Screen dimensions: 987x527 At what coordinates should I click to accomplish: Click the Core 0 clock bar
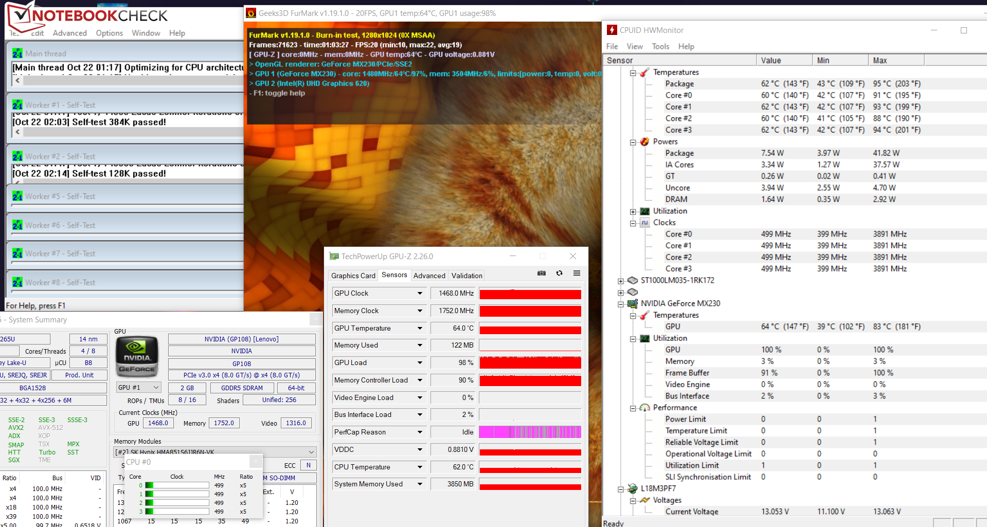177,485
